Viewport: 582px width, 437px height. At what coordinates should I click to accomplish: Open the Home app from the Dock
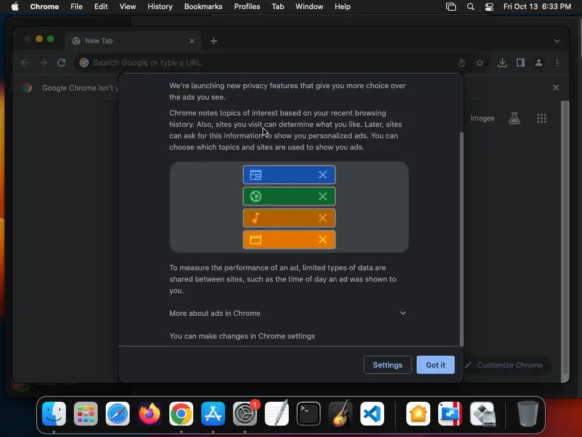[x=418, y=414]
